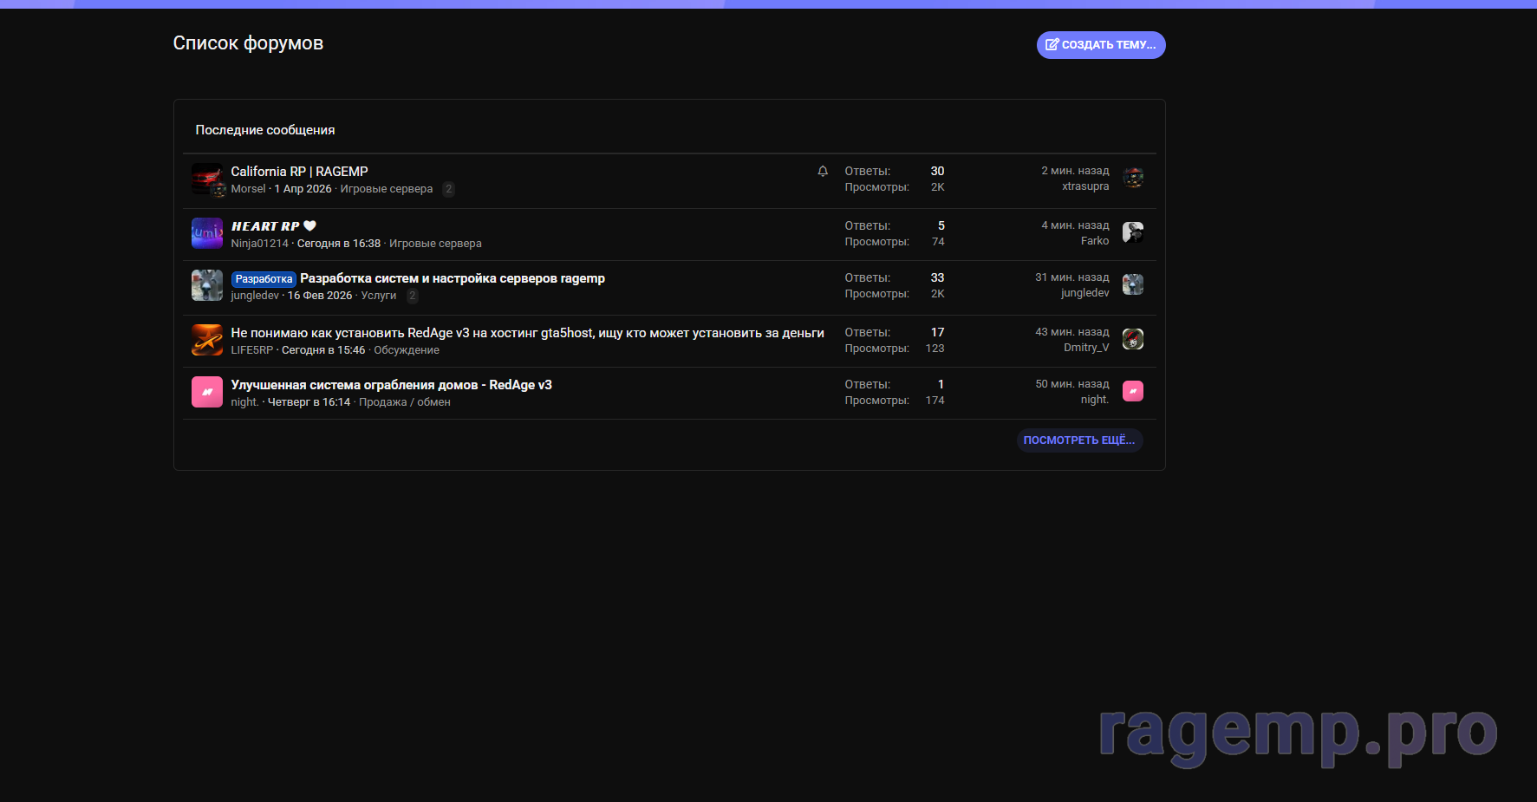The height and width of the screenshot is (802, 1537).
Task: Open Farko's avatar in last-reply column
Action: [1132, 232]
